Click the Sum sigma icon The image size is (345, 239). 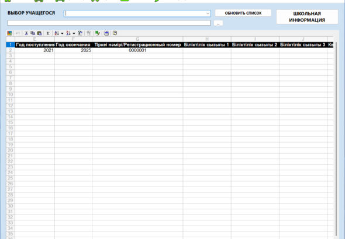(x=48, y=33)
